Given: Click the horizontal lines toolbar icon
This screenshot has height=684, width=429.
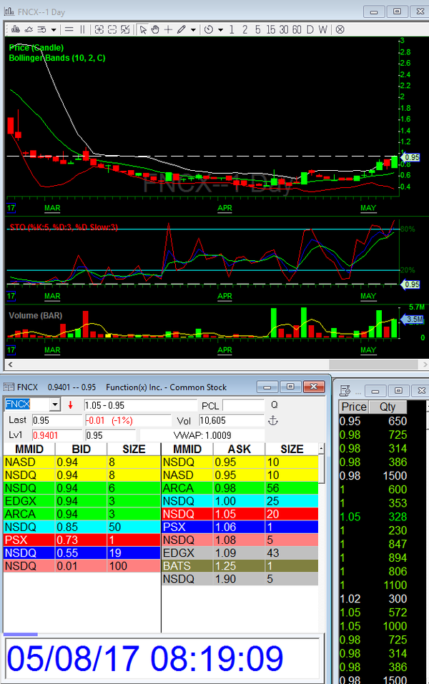Looking at the screenshot, I should coord(69,29).
